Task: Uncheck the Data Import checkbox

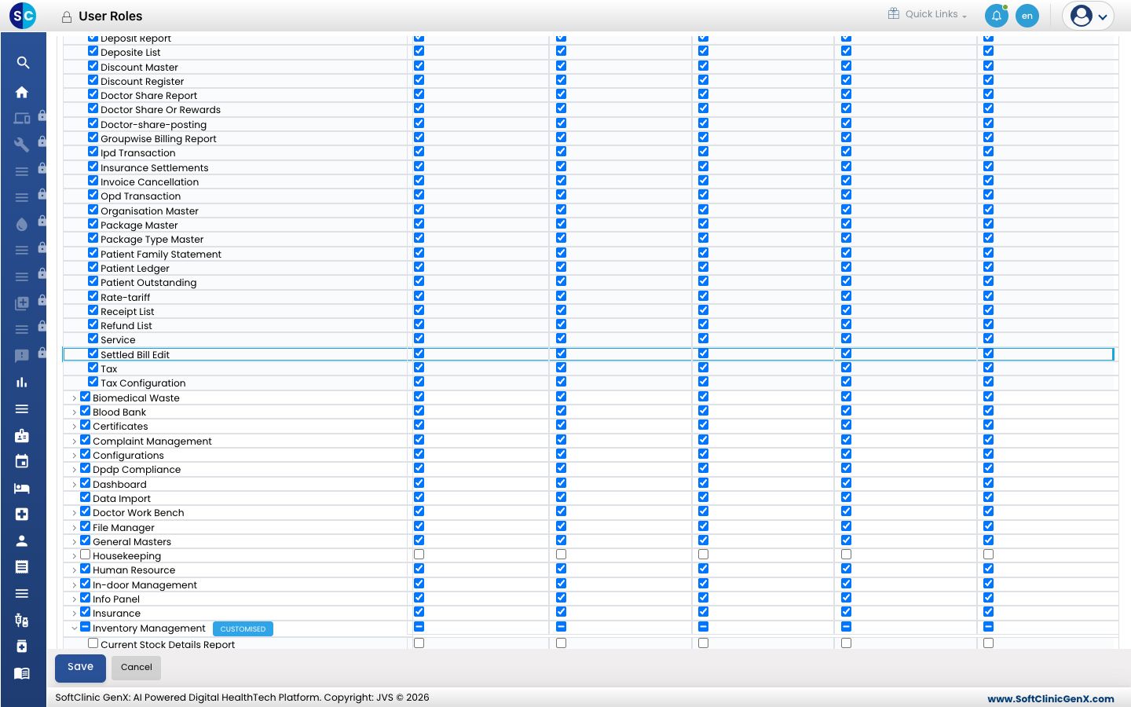Action: pos(86,497)
